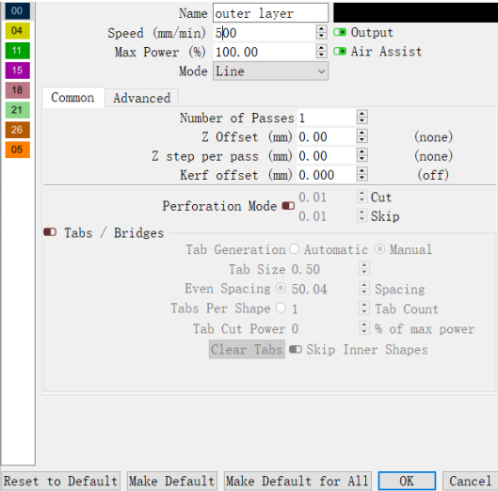Increase Number of Passes with up arrow
The width and height of the screenshot is (498, 491).
362,114
